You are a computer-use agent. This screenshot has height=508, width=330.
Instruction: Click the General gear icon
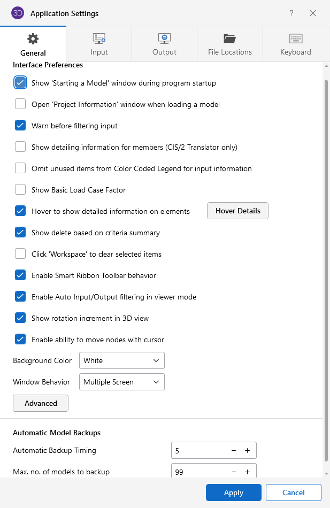pyautogui.click(x=33, y=39)
